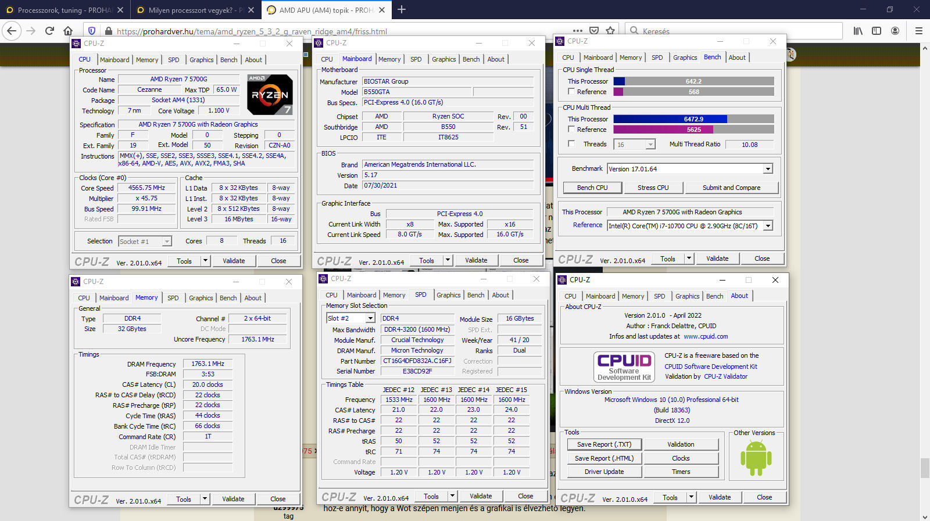
Task: Click single thread This Processor 642.2 bar
Action: 693,81
